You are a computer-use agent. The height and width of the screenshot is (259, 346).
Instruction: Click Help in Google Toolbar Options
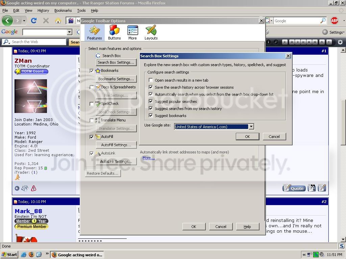247,227
